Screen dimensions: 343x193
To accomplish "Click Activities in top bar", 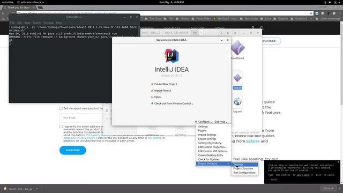I will pyautogui.click(x=8, y=2).
